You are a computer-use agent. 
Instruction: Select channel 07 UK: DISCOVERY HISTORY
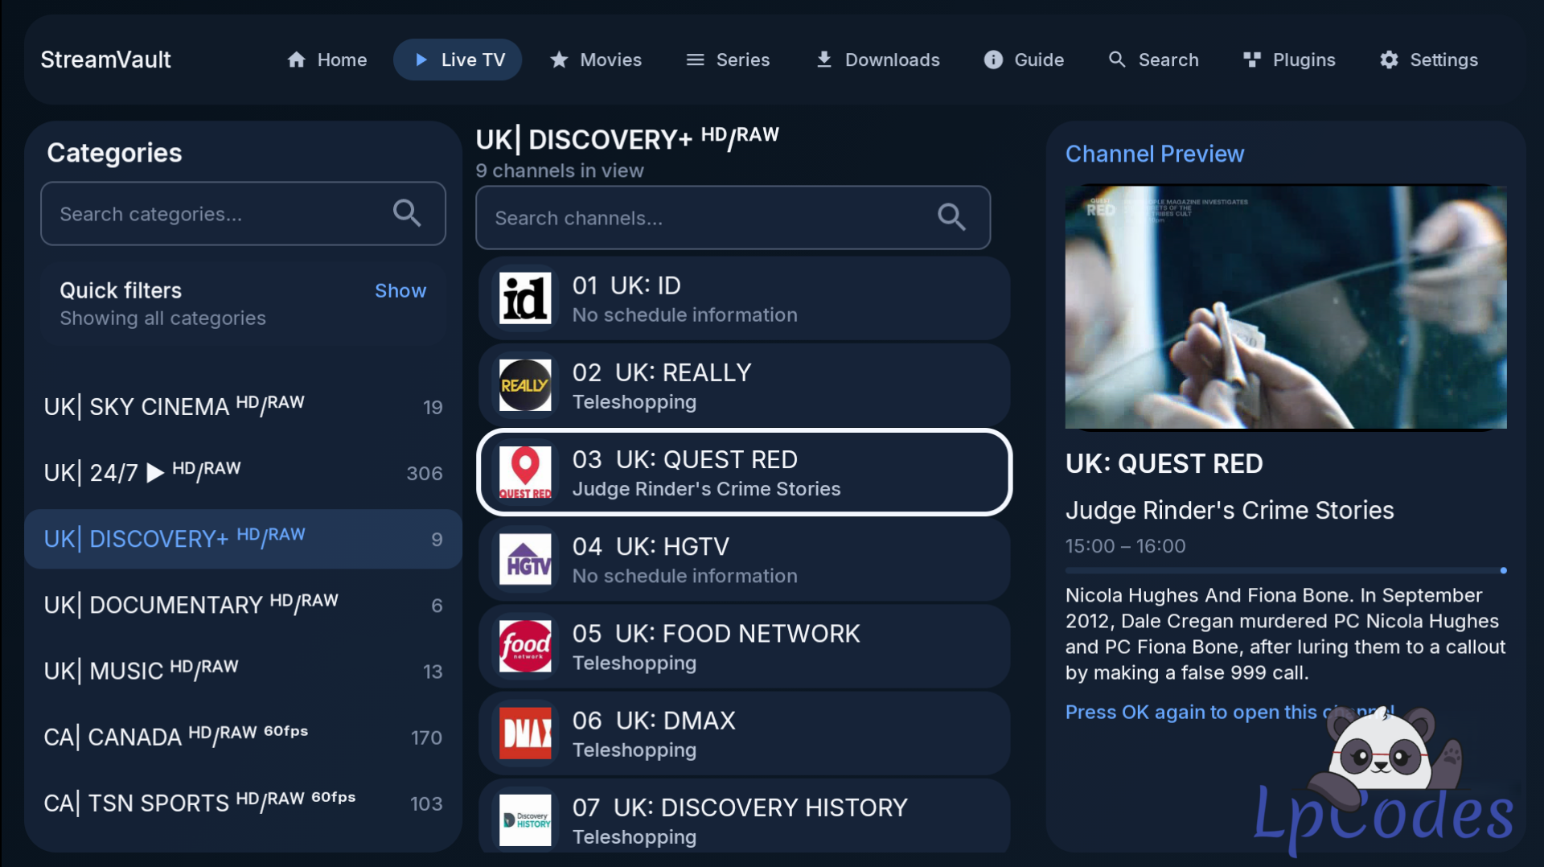pyautogui.click(x=744, y=816)
